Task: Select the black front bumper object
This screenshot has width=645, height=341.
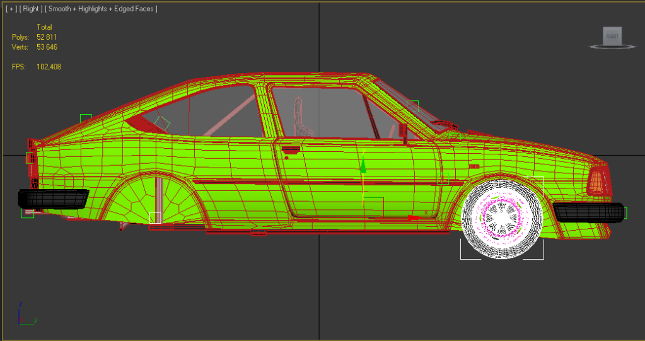Action: (588, 212)
